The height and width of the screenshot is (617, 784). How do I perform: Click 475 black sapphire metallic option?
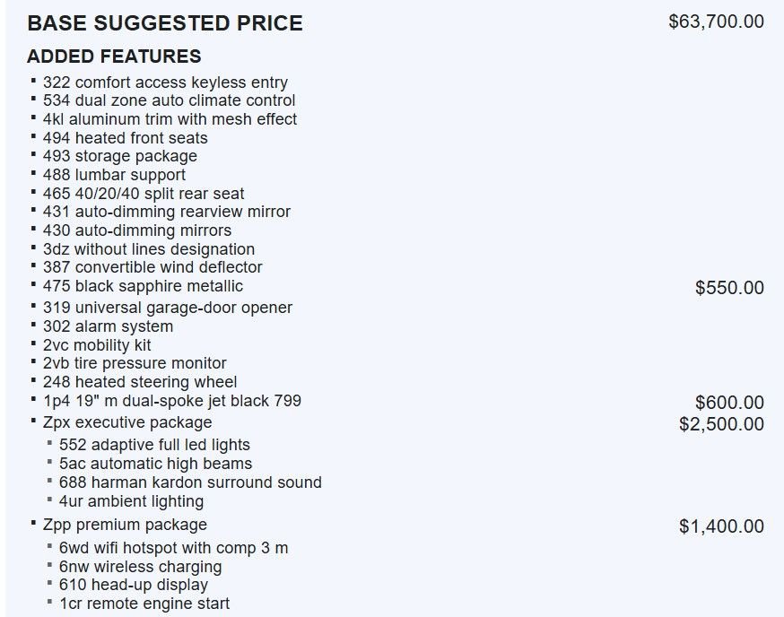tap(143, 286)
